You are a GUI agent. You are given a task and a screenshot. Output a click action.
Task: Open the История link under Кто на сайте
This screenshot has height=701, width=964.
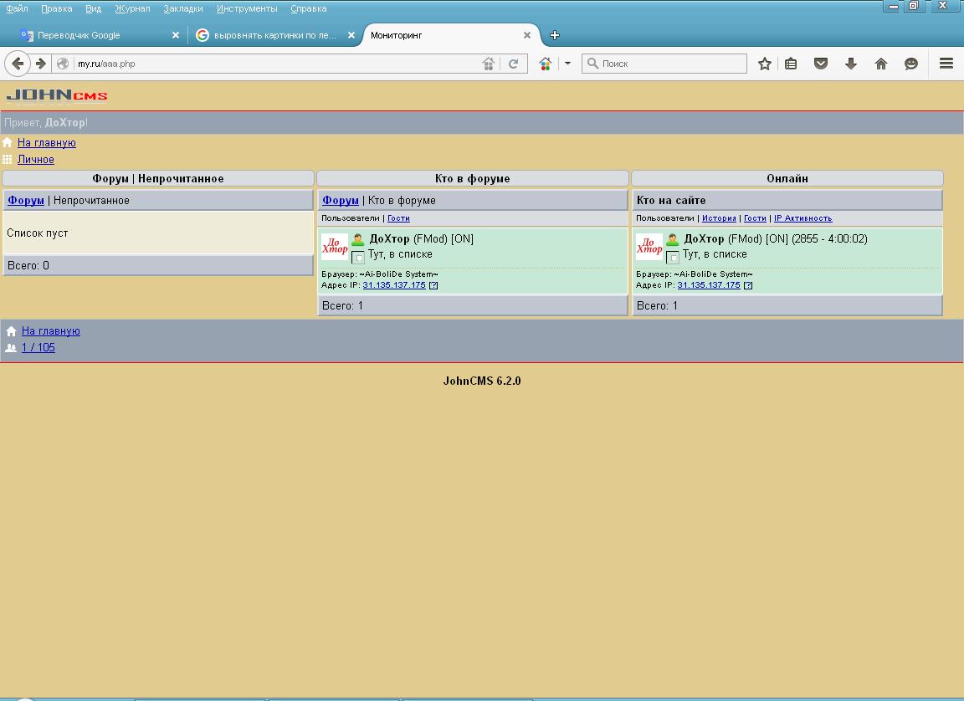tap(719, 218)
